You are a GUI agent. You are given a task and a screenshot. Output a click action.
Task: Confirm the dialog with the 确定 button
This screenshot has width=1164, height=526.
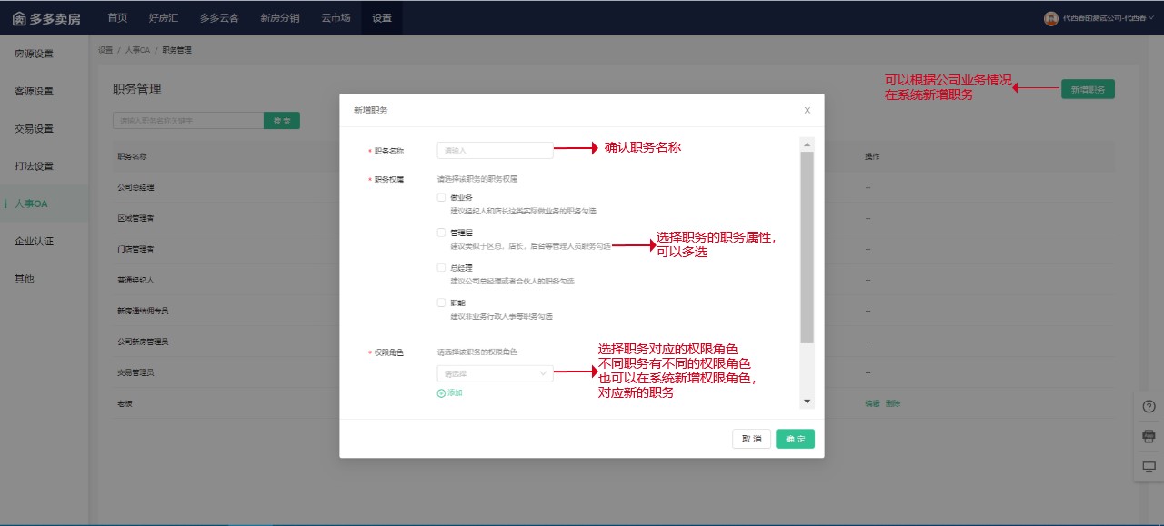pyautogui.click(x=793, y=438)
